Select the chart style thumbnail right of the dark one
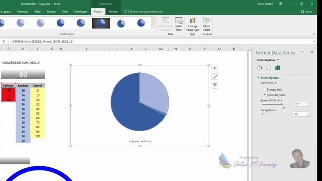Image resolution: width=322 pixels, height=181 pixels. pyautogui.click(x=121, y=23)
